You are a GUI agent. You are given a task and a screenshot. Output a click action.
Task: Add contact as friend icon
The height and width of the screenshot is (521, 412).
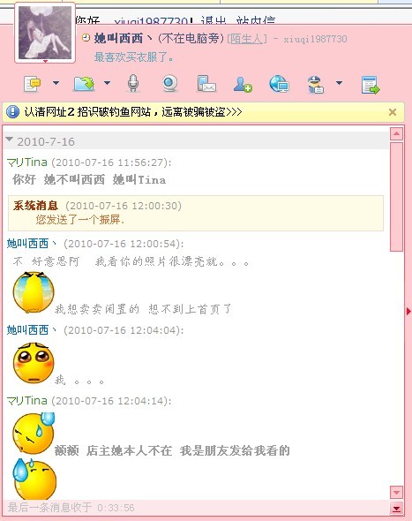coord(243,84)
